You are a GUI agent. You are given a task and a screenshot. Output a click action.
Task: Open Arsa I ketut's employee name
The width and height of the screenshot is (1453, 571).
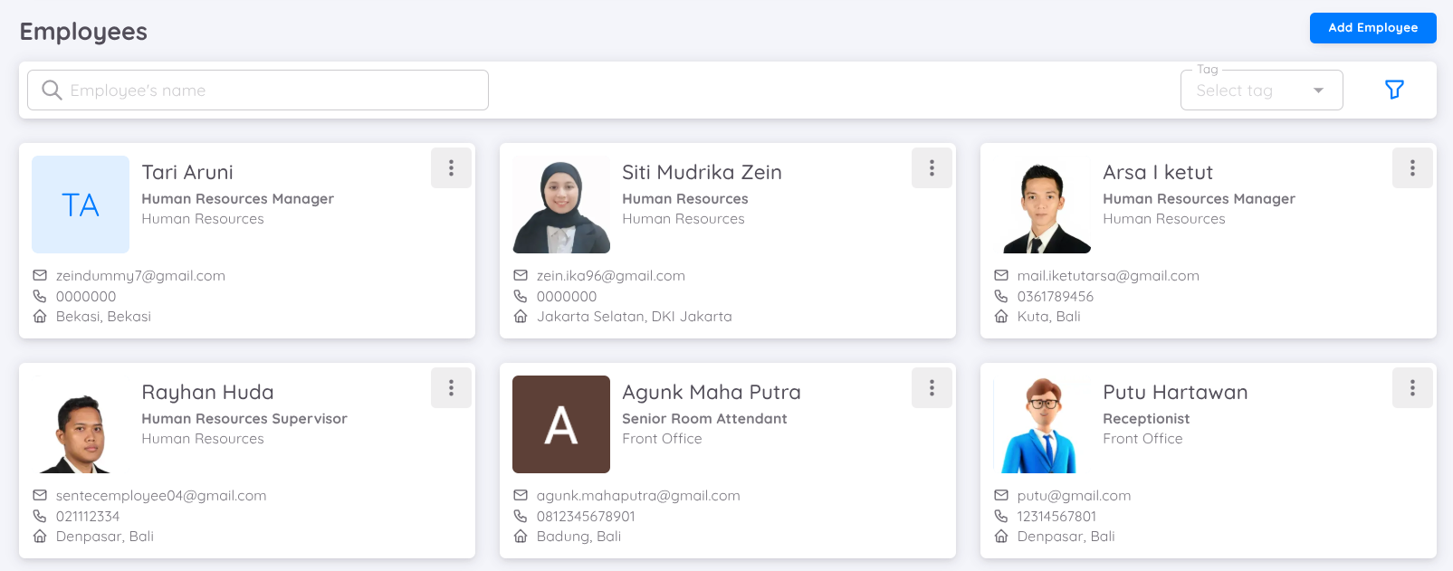click(1157, 173)
